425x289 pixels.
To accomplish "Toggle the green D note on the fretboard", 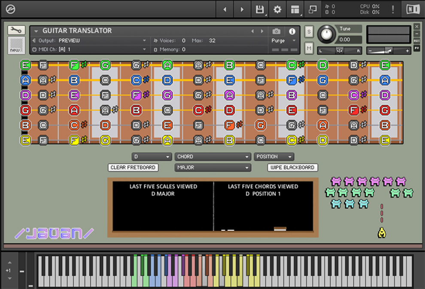I will tap(322, 65).
